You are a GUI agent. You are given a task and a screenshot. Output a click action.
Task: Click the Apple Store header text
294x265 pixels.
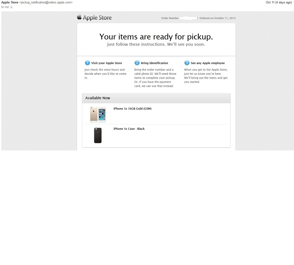[x=97, y=17]
